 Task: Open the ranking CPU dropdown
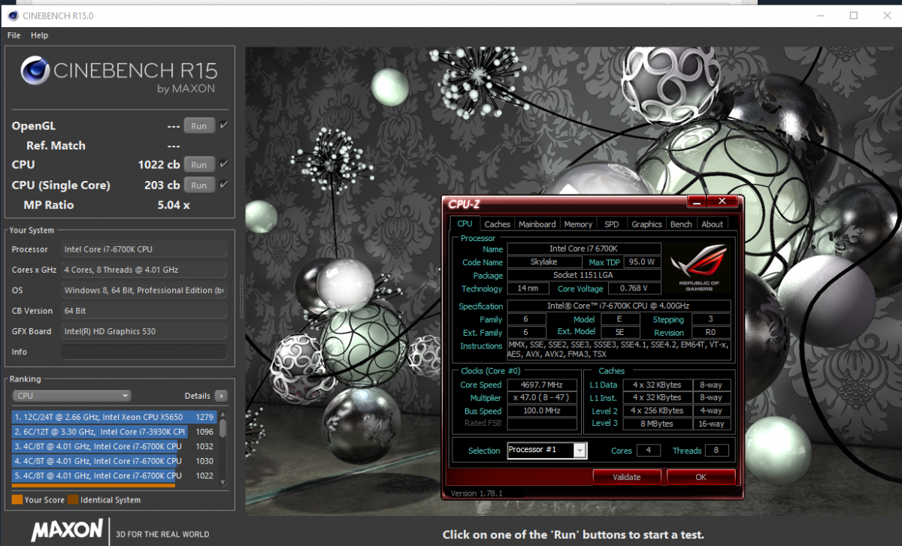[72, 396]
